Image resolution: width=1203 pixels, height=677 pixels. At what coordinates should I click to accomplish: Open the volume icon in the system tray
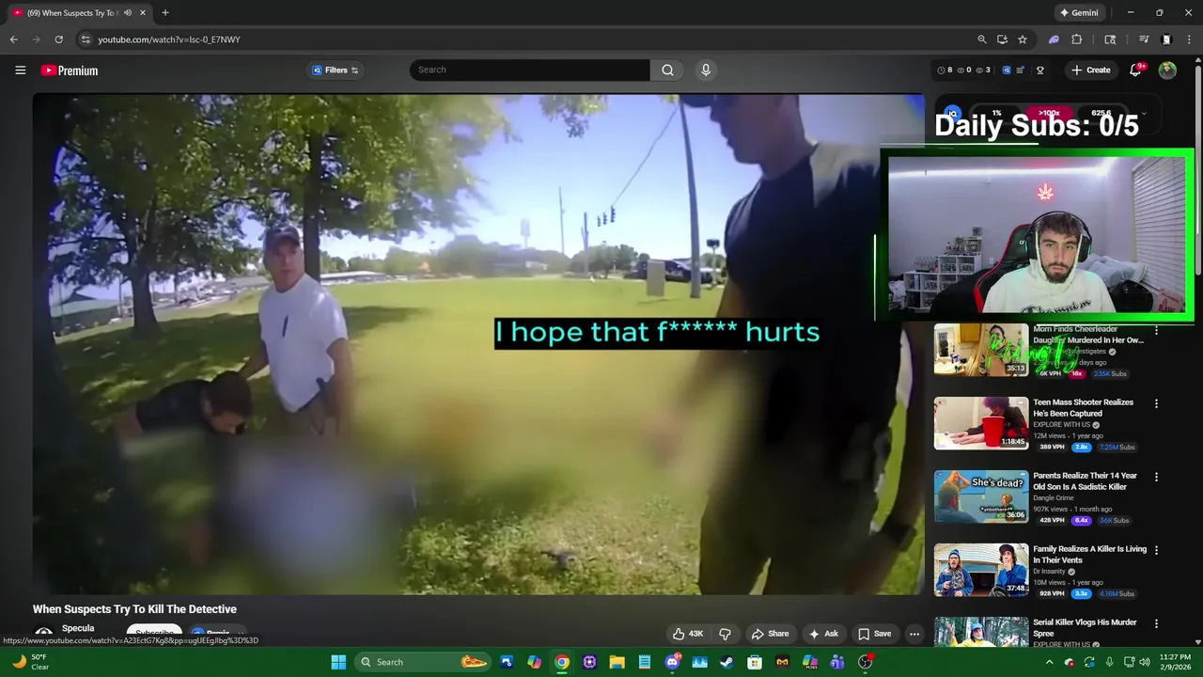1144,662
